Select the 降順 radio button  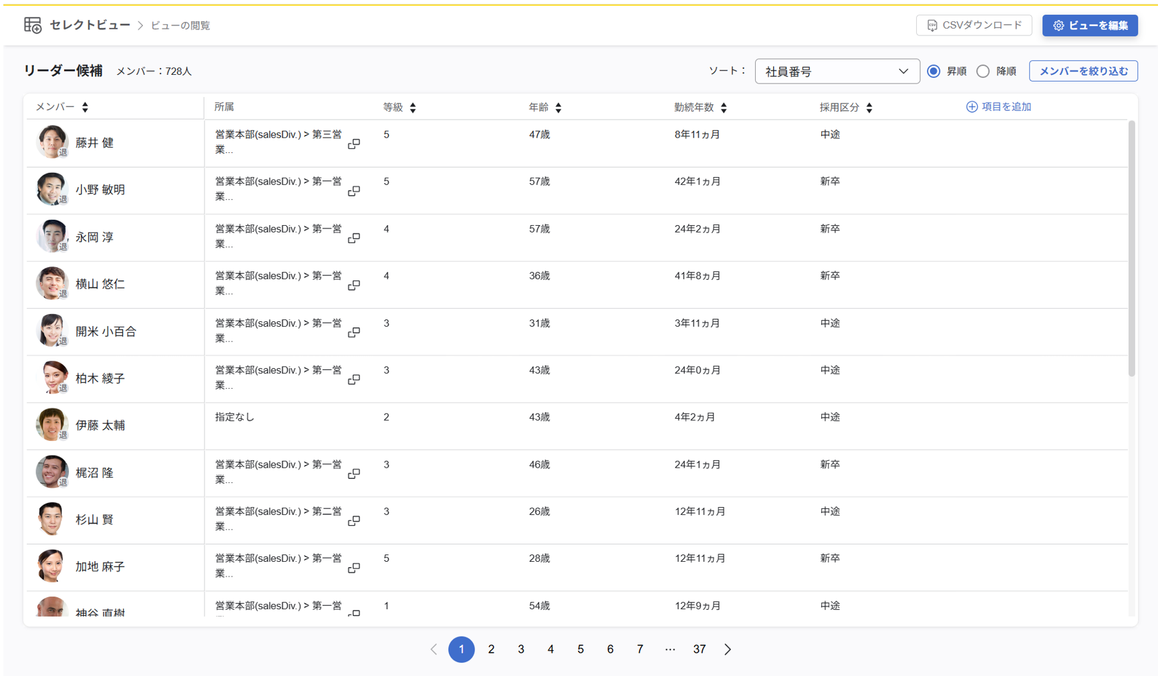pos(983,71)
